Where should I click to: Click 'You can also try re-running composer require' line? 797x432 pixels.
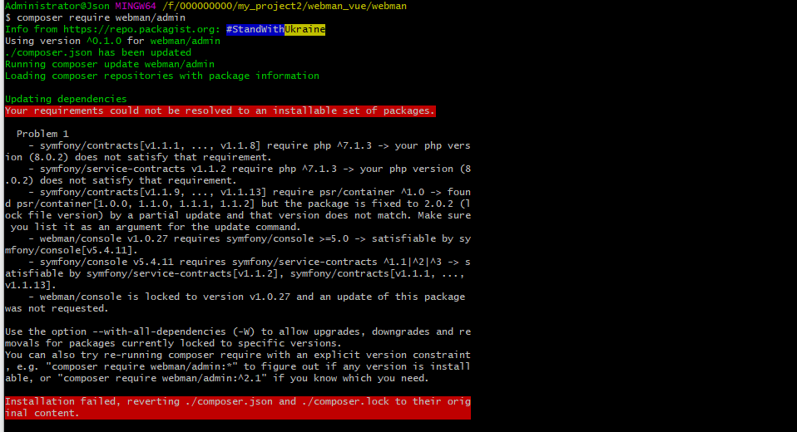(x=238, y=356)
